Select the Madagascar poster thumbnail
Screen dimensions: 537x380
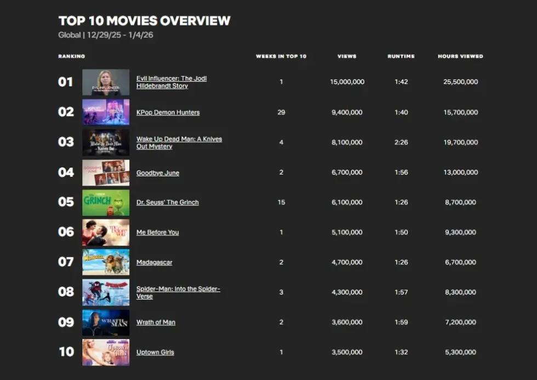point(106,262)
